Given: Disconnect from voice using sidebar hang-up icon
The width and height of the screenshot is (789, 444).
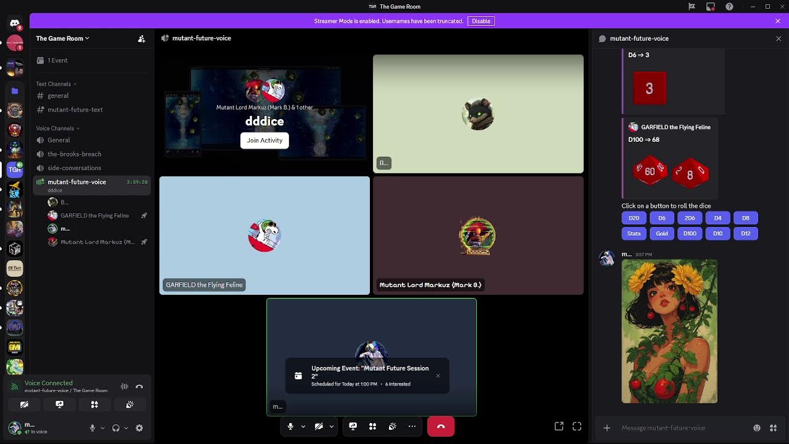Looking at the screenshot, I should click(x=139, y=387).
